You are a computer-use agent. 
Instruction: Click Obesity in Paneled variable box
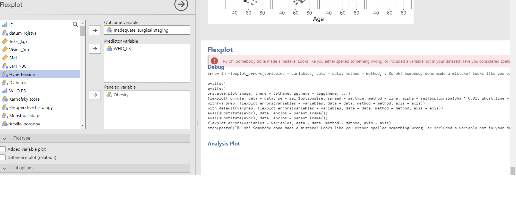click(x=121, y=95)
